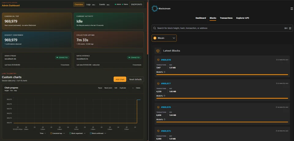294x141 pixels.
Task: Click the Latest Blocks cube icon
Action: click(x=158, y=51)
